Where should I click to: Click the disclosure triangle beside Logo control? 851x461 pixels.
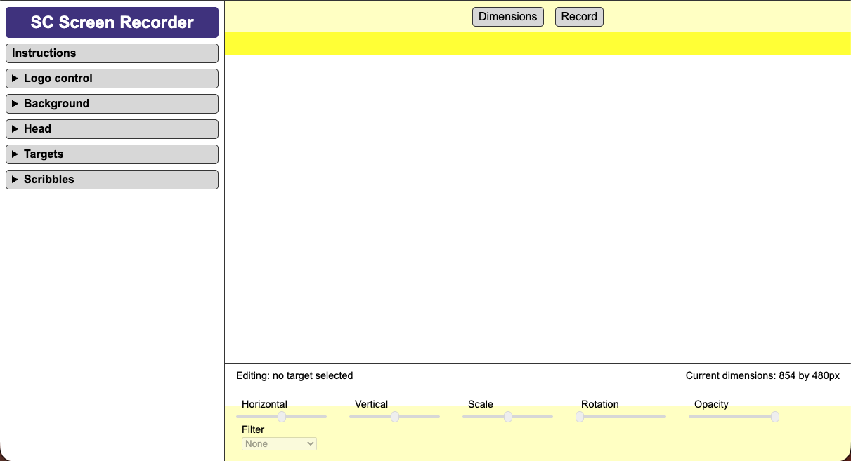point(15,78)
